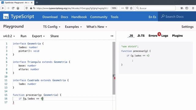Switch language to Es

tap(155, 17)
